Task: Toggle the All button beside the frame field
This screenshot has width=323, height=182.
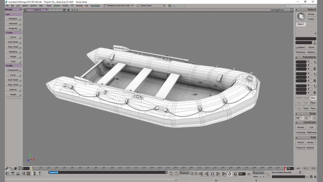Action: (x=249, y=173)
